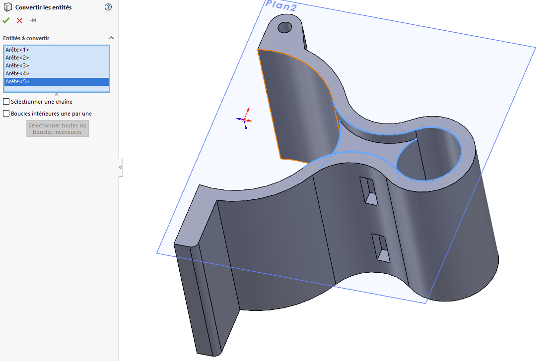This screenshot has height=361, width=557.
Task: Click Sélectionner toutes les boucles intérieures button
Action: click(57, 128)
